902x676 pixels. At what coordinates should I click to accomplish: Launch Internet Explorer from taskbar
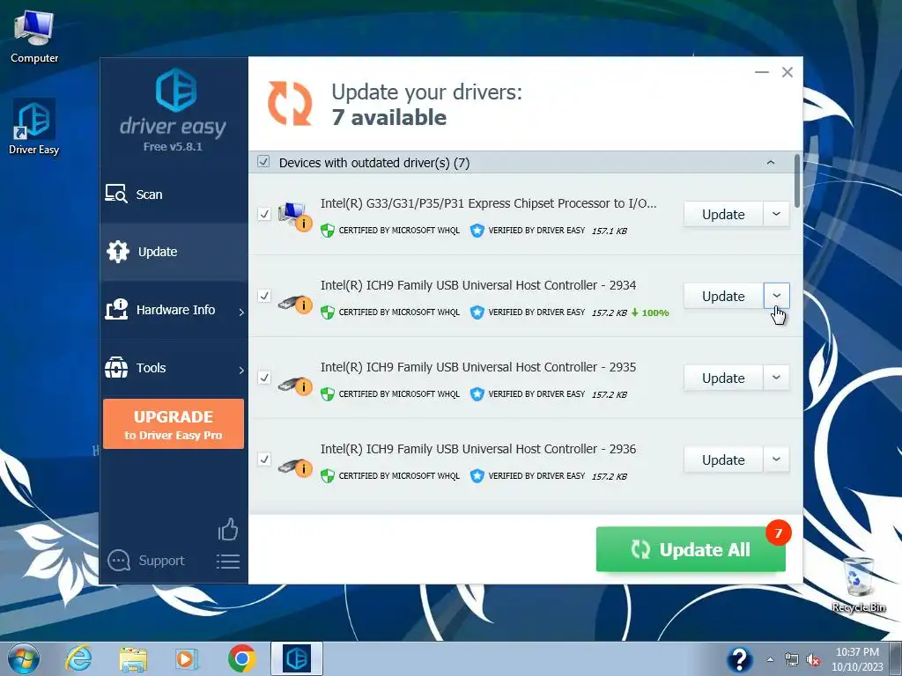pyautogui.click(x=78, y=658)
